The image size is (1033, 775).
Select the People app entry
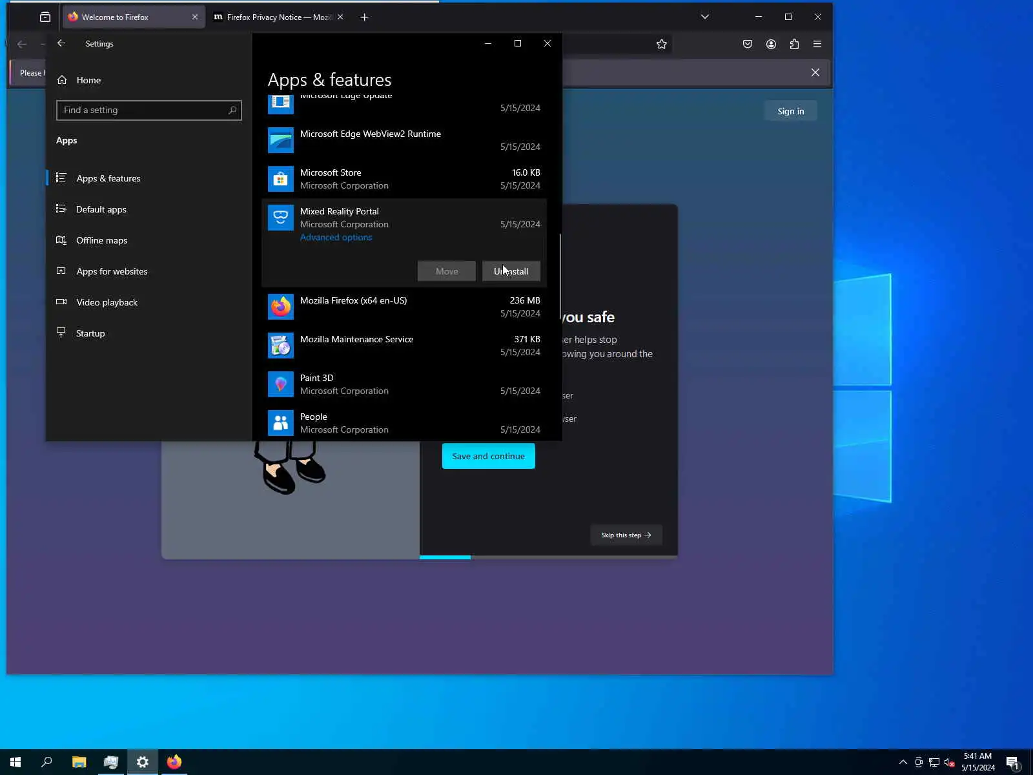click(x=404, y=423)
